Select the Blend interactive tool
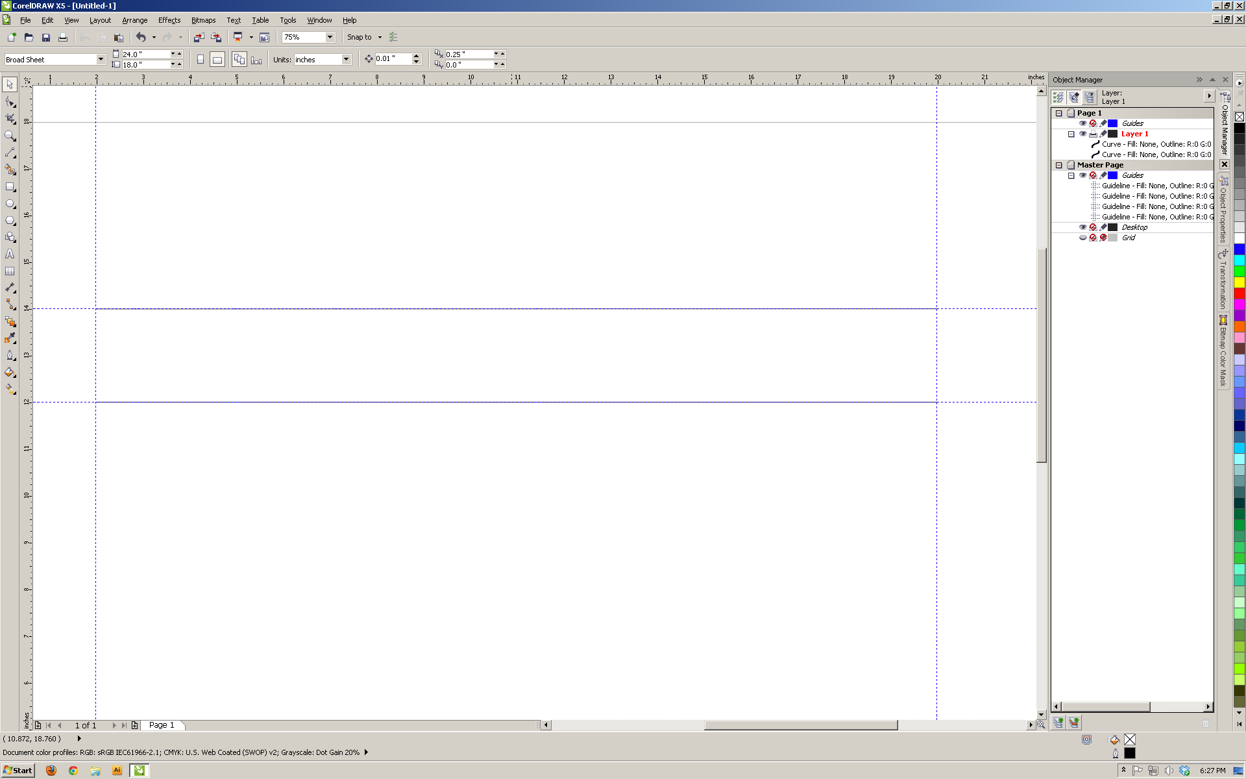 (10, 321)
